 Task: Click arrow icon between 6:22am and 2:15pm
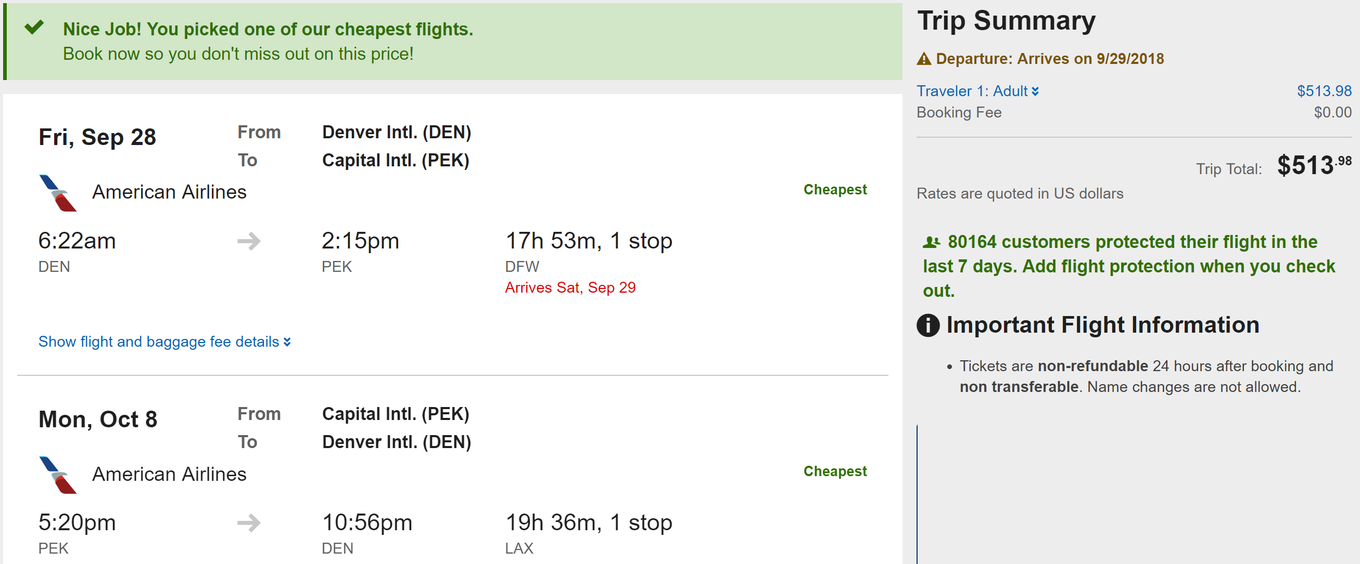(x=249, y=241)
